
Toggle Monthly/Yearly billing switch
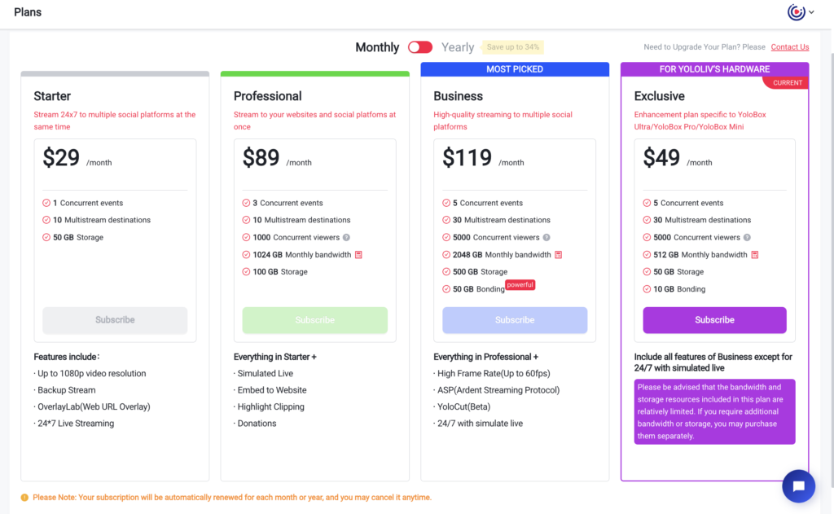[420, 47]
